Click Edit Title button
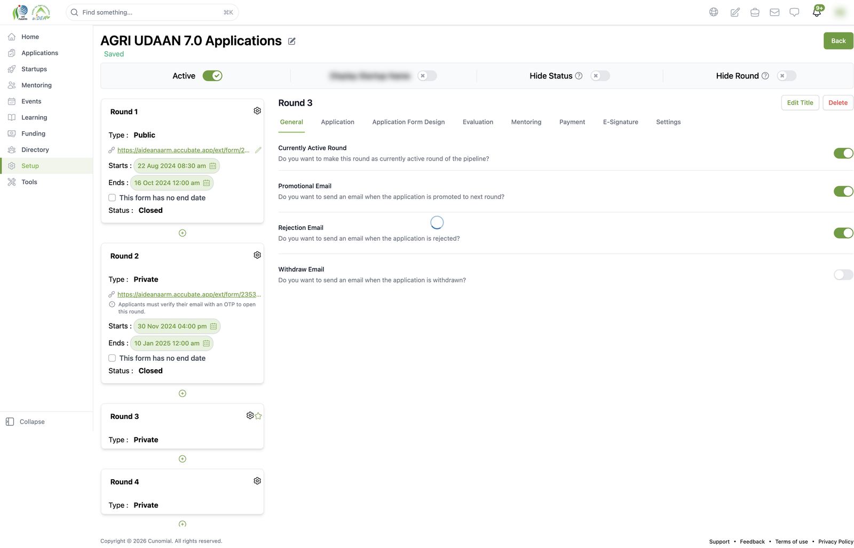Image resolution: width=854 pixels, height=548 pixels. (x=800, y=103)
